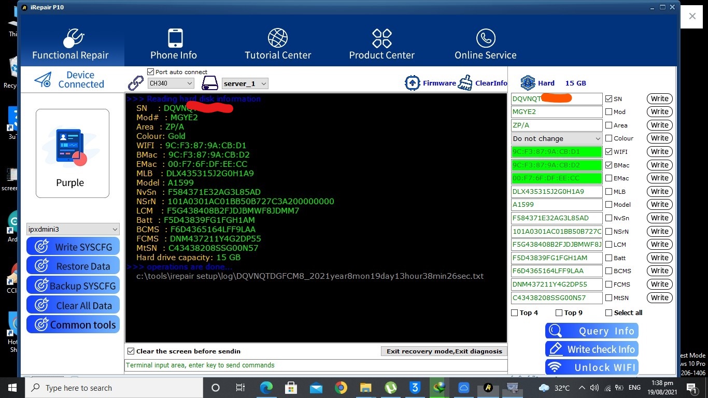Open the Online Service tab

coord(486,44)
